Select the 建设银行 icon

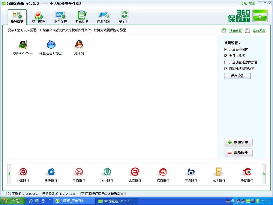coord(51,172)
